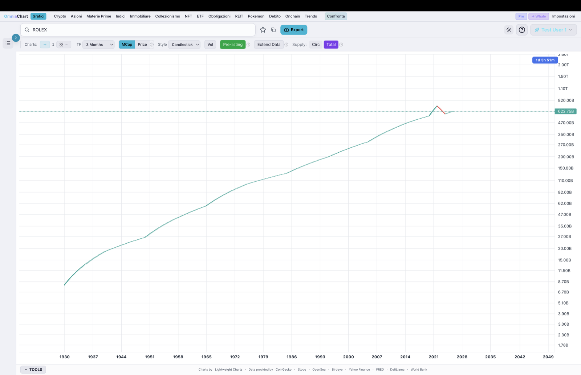Image resolution: width=581 pixels, height=375 pixels.
Task: Click the 622.75B current price label
Action: [566, 111]
